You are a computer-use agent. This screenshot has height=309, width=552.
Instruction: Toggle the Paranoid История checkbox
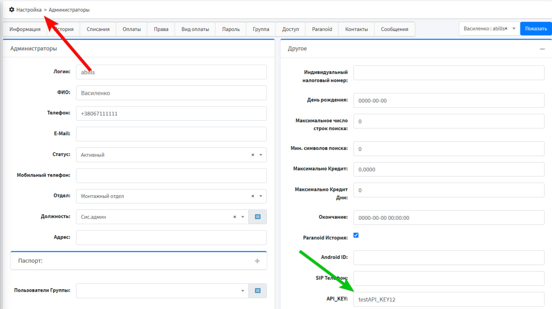(x=356, y=235)
